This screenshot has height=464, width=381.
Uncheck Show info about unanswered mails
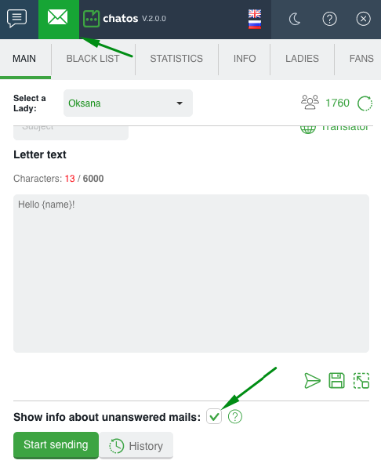214,416
